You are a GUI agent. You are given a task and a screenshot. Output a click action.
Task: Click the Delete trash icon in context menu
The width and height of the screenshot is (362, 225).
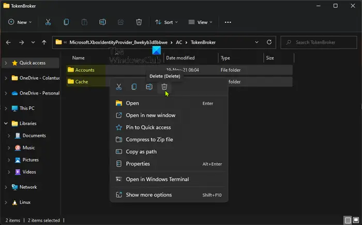point(164,87)
